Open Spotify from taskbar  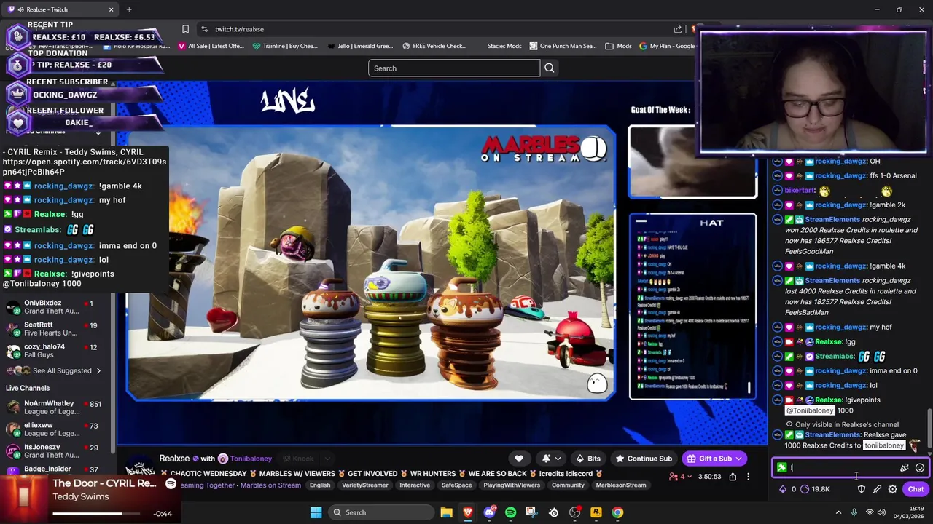[510, 512]
